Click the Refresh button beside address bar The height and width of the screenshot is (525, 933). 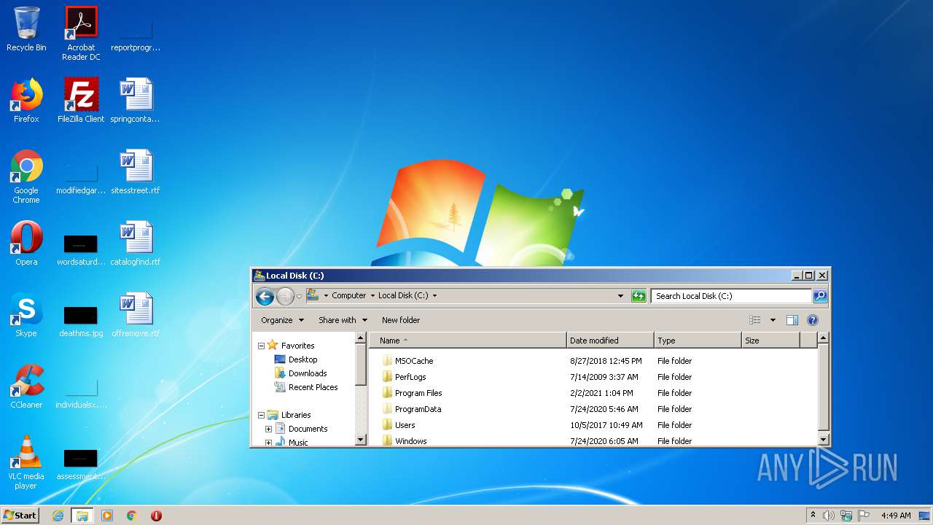click(639, 296)
